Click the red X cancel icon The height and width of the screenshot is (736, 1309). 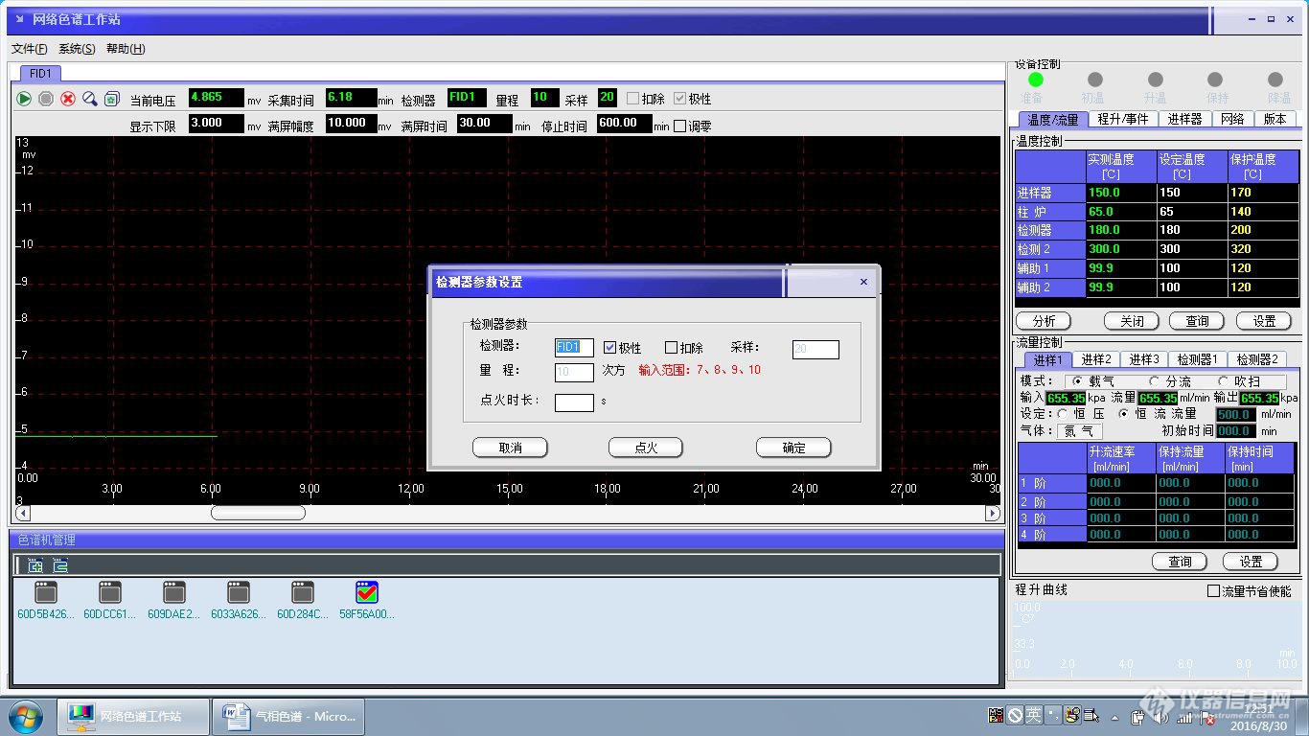pyautogui.click(x=68, y=99)
